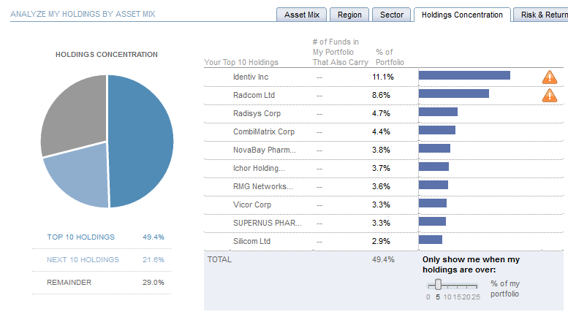Click the Identiv Inc holding name
The image size is (568, 317).
[x=250, y=77]
